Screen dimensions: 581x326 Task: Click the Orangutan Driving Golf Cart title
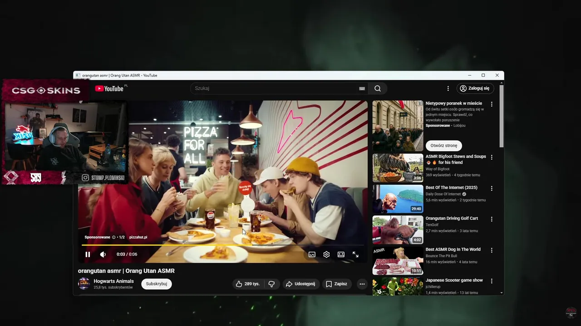(x=452, y=218)
